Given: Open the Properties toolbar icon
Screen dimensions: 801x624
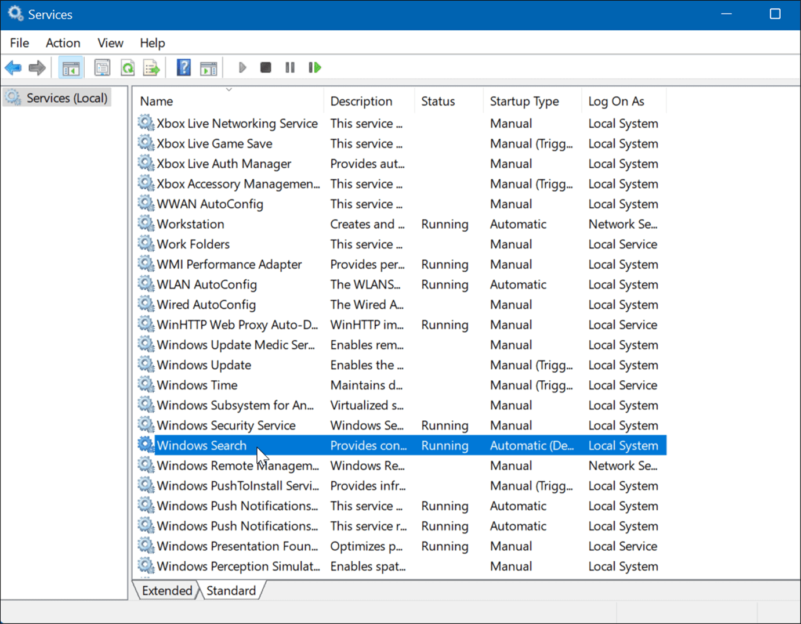Looking at the screenshot, I should tap(102, 68).
